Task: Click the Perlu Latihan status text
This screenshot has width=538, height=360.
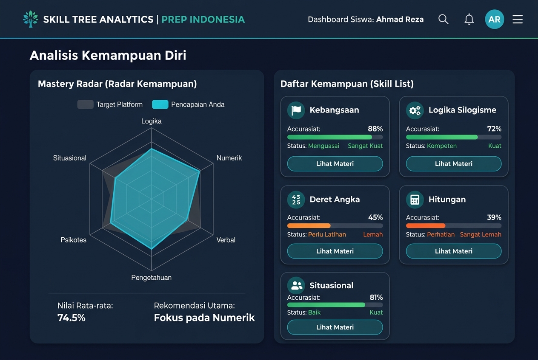Action: (327, 234)
